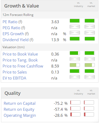Open the EV to EBITDA link

click(x=14, y=78)
